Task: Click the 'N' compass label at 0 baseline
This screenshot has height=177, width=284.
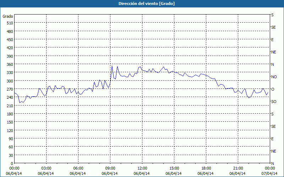Action: click(272, 164)
